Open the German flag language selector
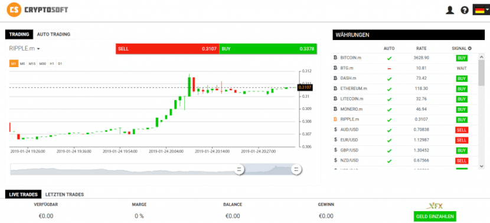 pos(481,10)
